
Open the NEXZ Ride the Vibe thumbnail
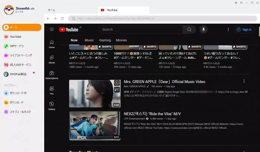tap(95, 126)
